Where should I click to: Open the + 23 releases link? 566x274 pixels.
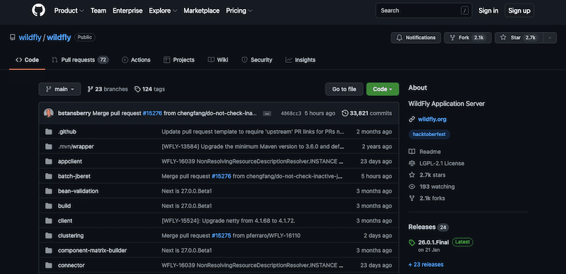(x=426, y=265)
